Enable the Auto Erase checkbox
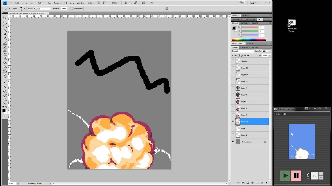Viewport: 332px width, 186px height. point(73,9)
